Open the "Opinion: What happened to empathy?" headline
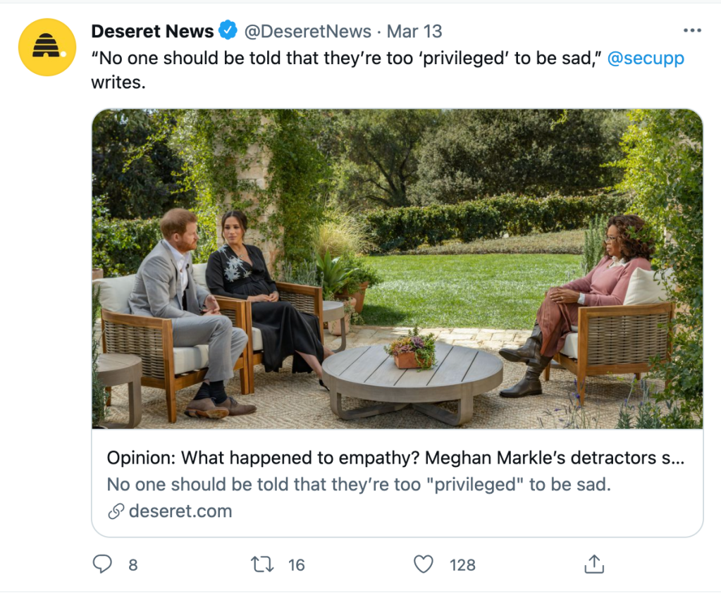 click(x=395, y=458)
